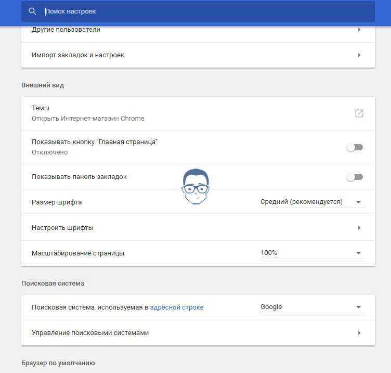Click the magnifier search icon
Viewport: 391px width, 373px height.
[x=32, y=11]
